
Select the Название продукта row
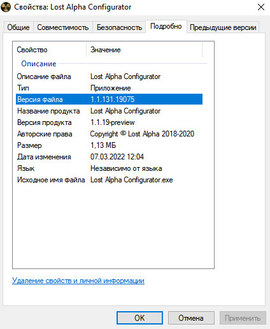coord(110,111)
